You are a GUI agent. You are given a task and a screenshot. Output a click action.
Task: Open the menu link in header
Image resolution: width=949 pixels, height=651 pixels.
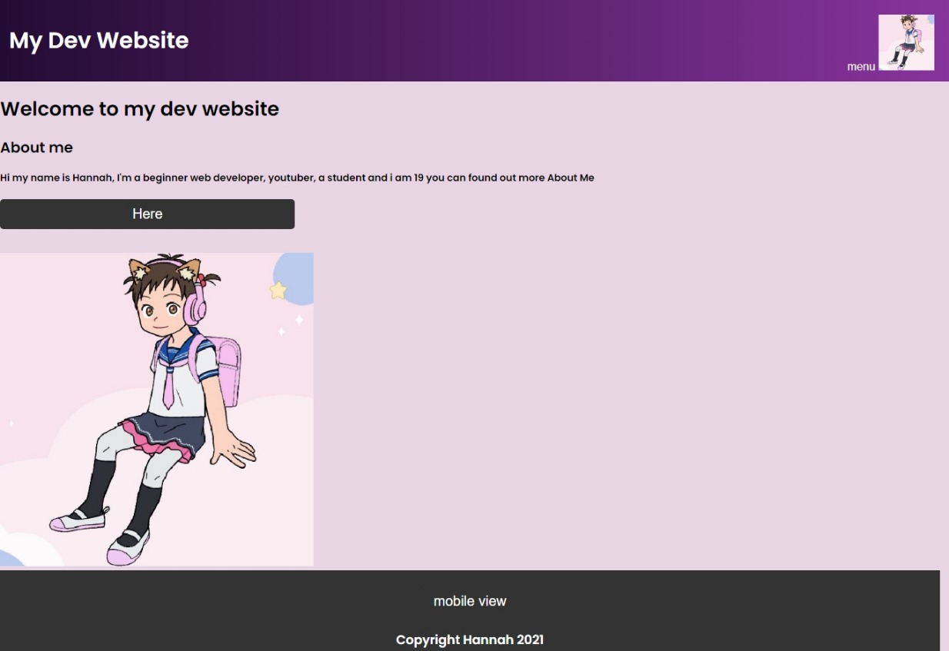(x=861, y=67)
